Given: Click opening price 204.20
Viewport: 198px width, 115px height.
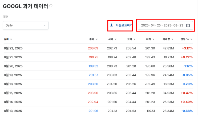Looking at the screenshot, I should 112,84.
